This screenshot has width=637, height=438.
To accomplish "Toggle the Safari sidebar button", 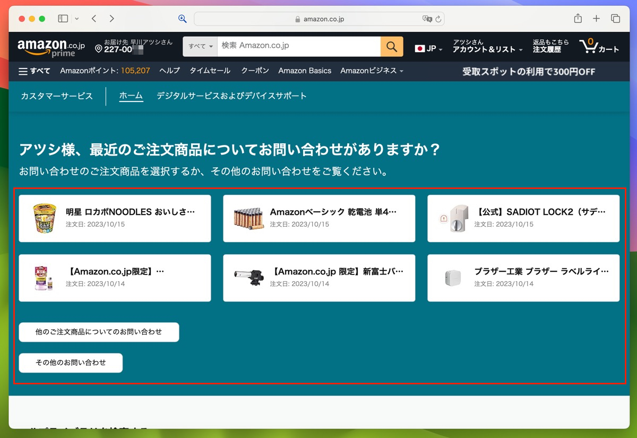I will 63,19.
